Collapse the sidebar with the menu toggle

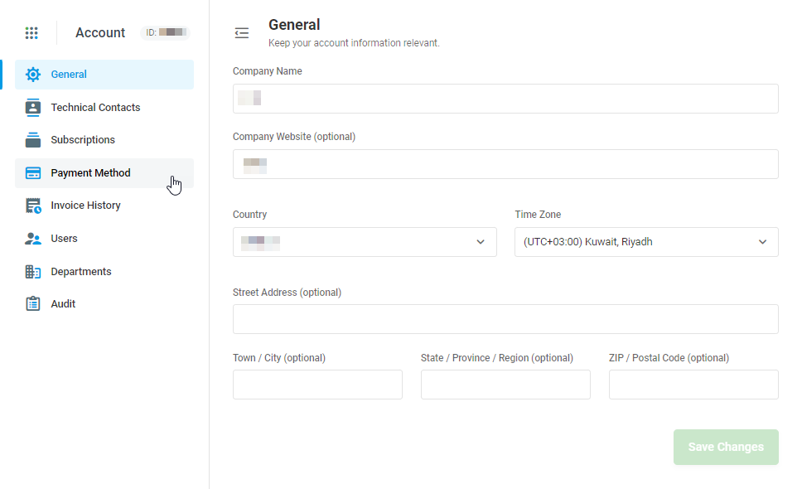click(x=242, y=33)
